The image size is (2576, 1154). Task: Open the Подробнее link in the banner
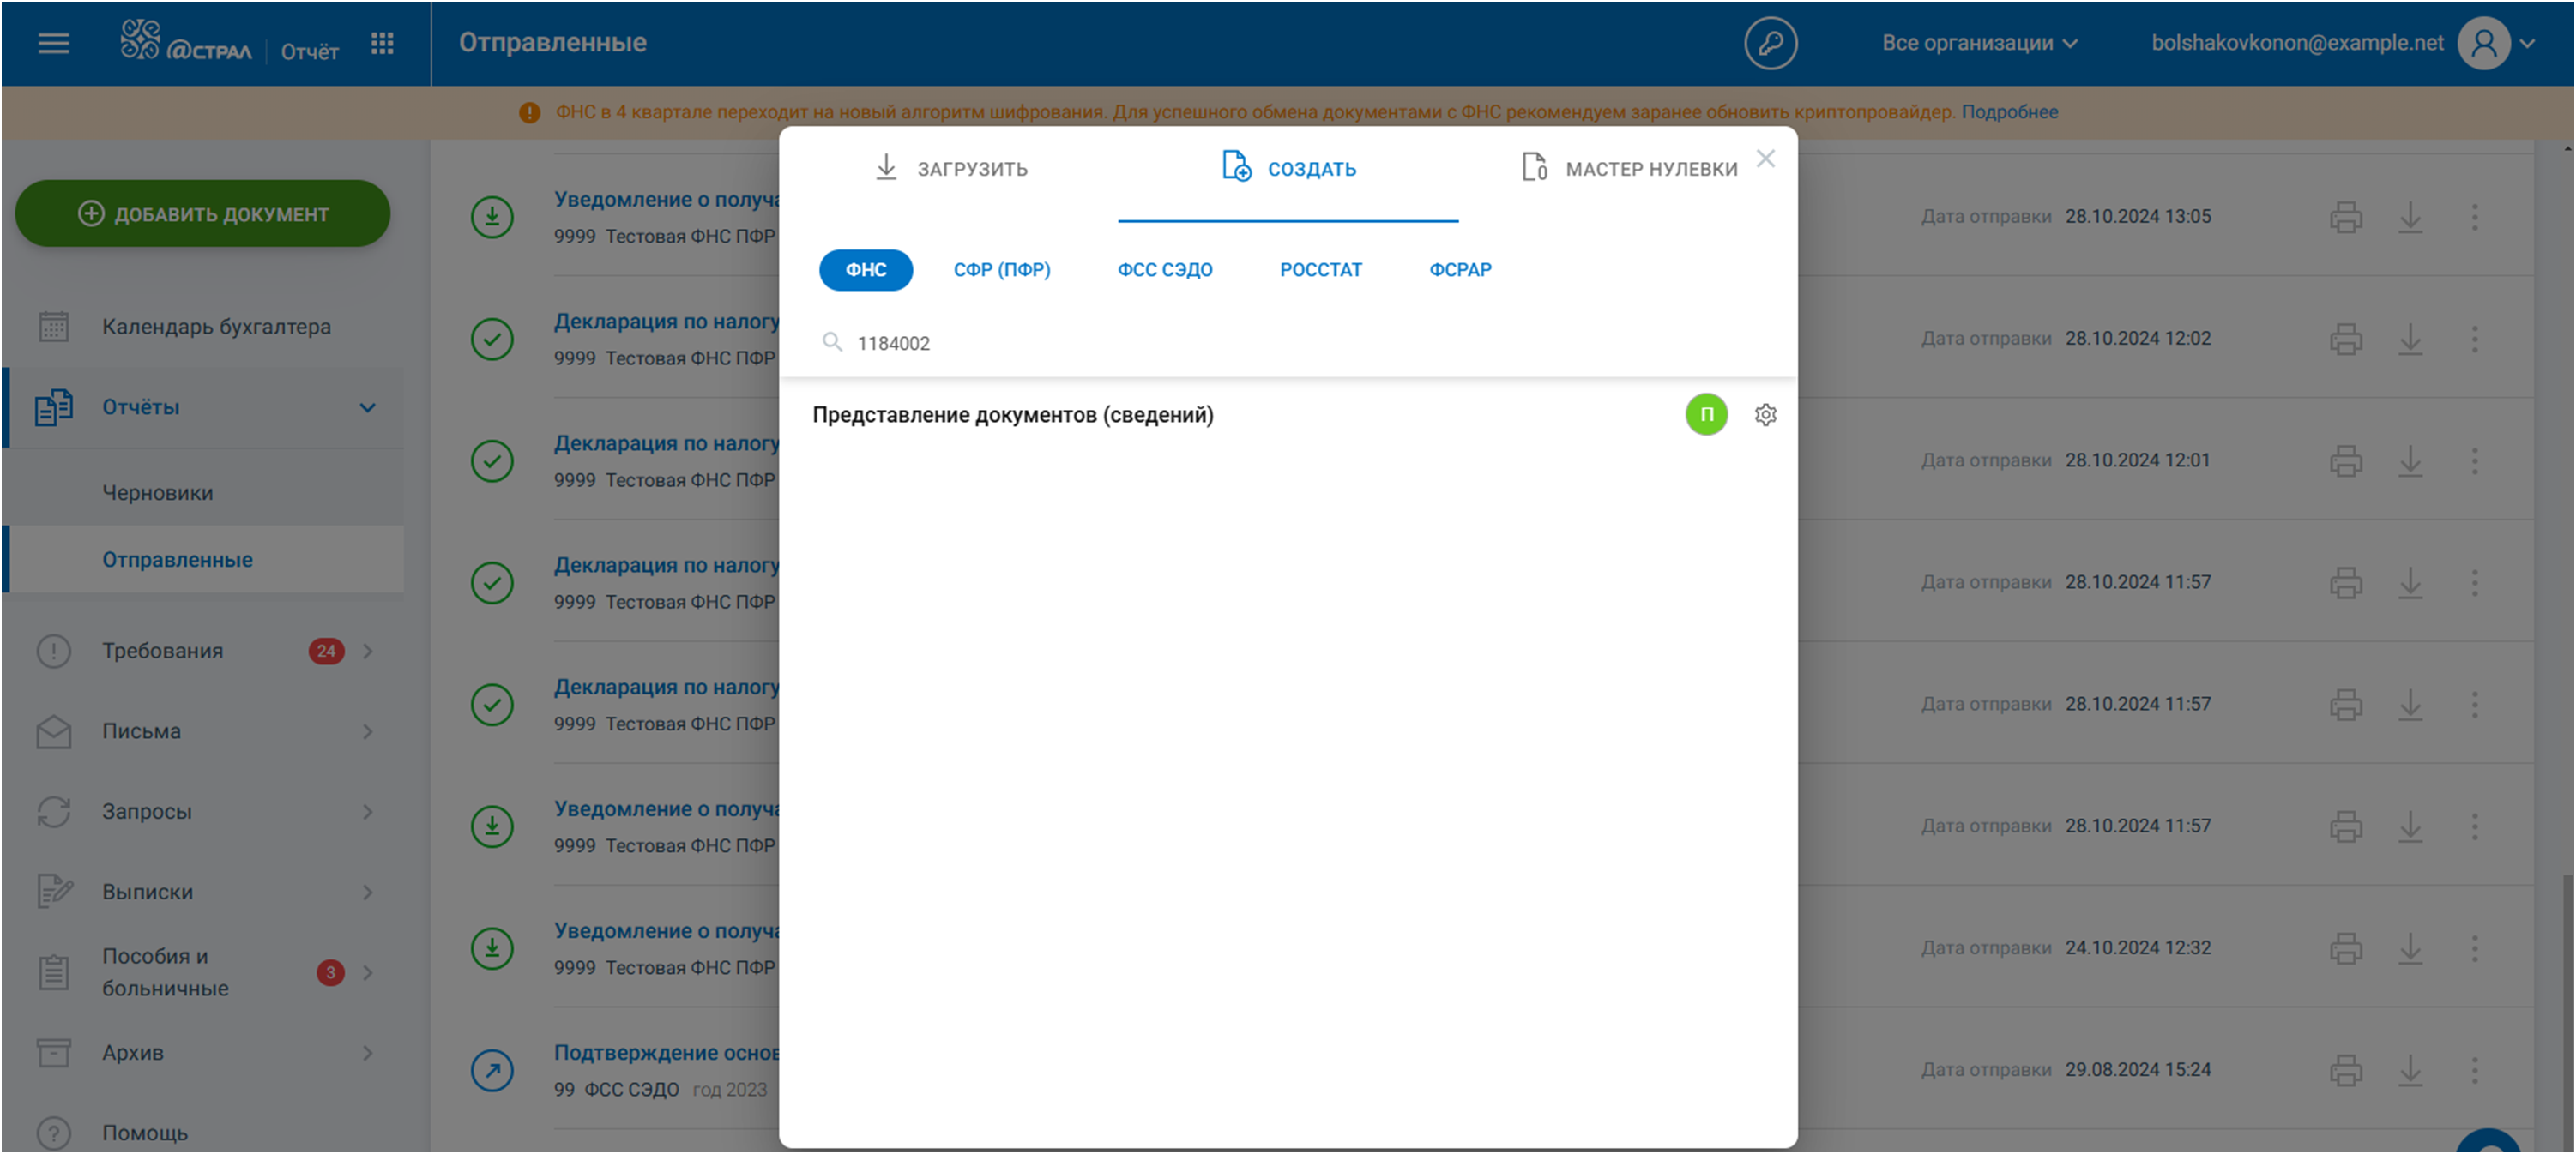[x=2009, y=112]
